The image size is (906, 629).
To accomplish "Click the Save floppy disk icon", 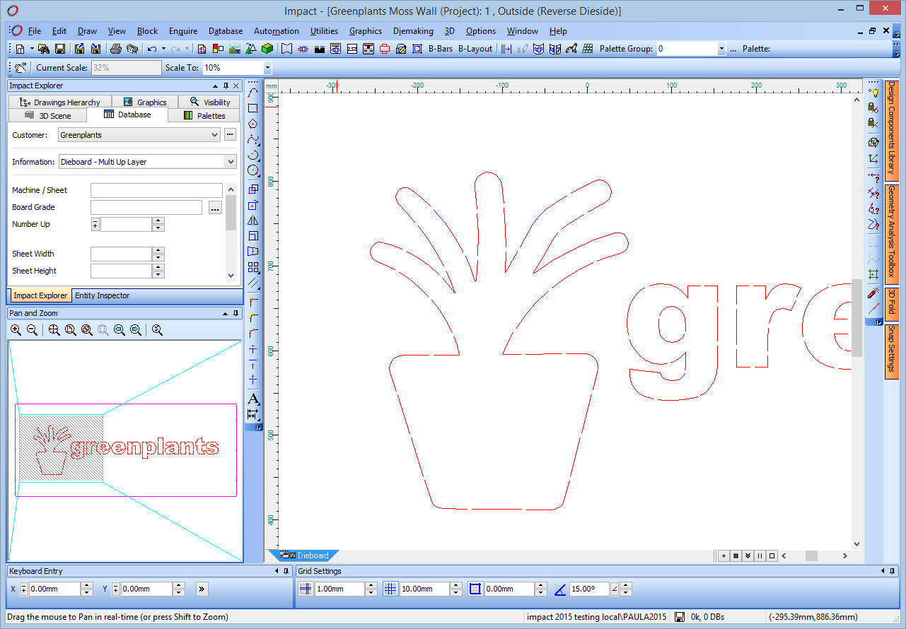I will tap(60, 49).
